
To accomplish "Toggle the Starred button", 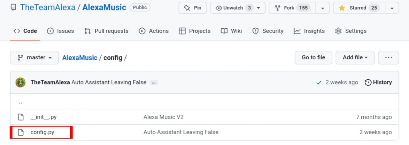I will pos(358,8).
